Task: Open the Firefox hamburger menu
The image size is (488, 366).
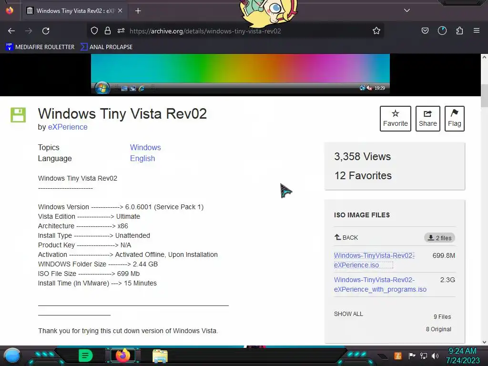Action: point(477,31)
